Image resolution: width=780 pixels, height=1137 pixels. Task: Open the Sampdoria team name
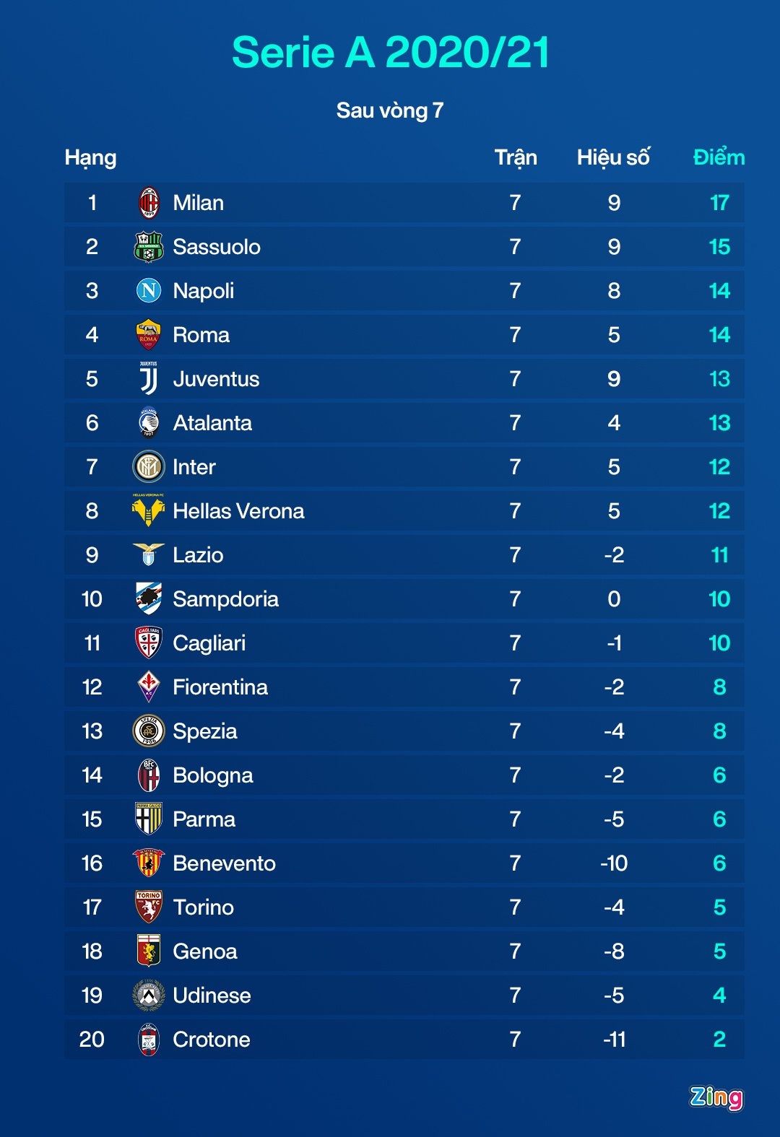pyautogui.click(x=225, y=599)
